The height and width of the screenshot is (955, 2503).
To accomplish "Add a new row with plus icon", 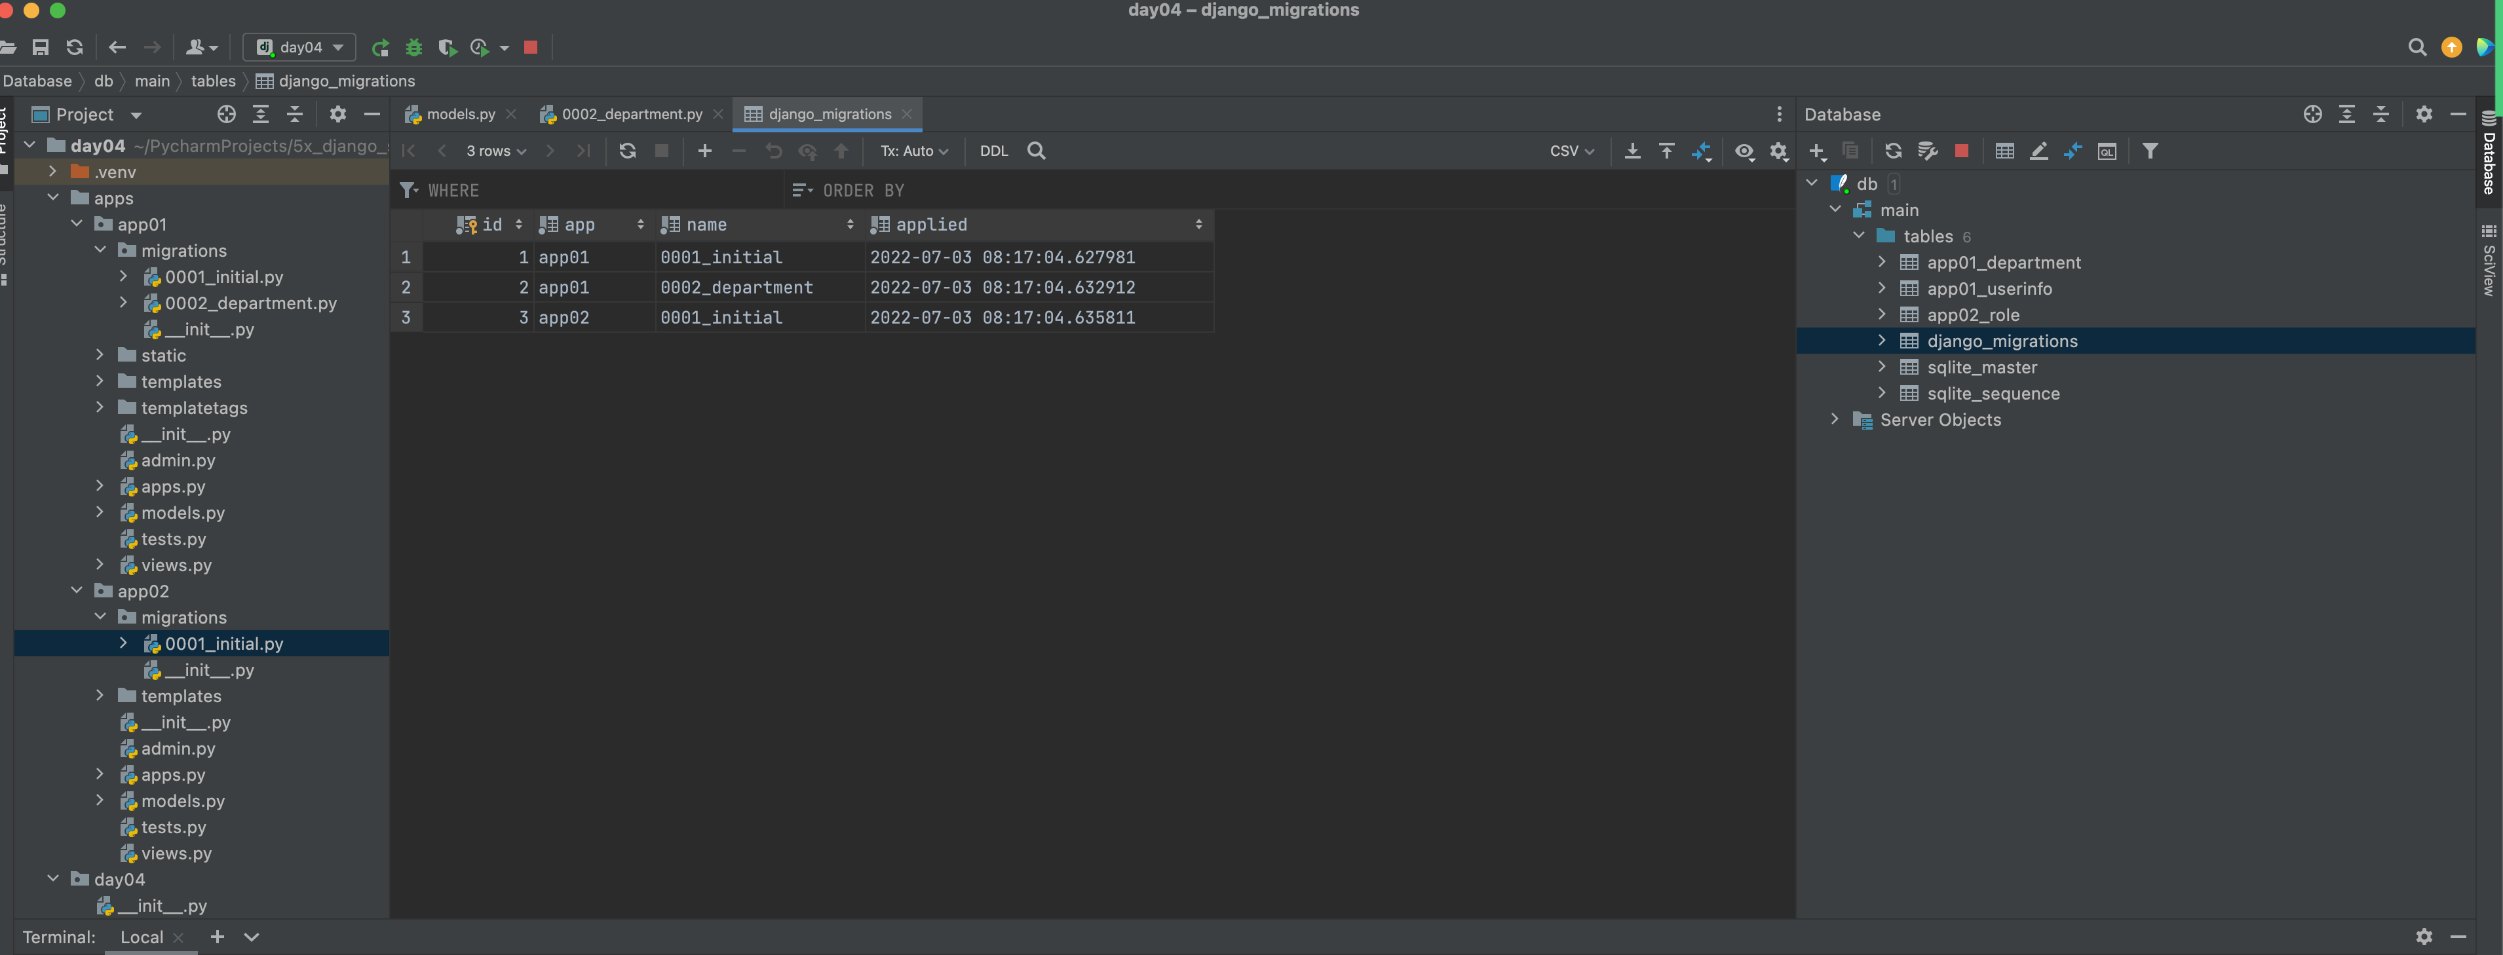I will [x=704, y=151].
